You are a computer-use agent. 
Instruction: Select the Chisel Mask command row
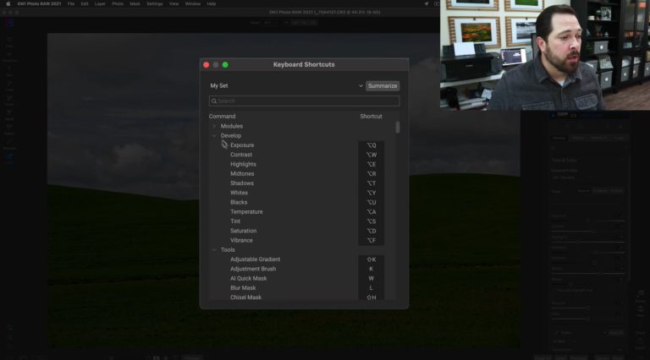(245, 297)
